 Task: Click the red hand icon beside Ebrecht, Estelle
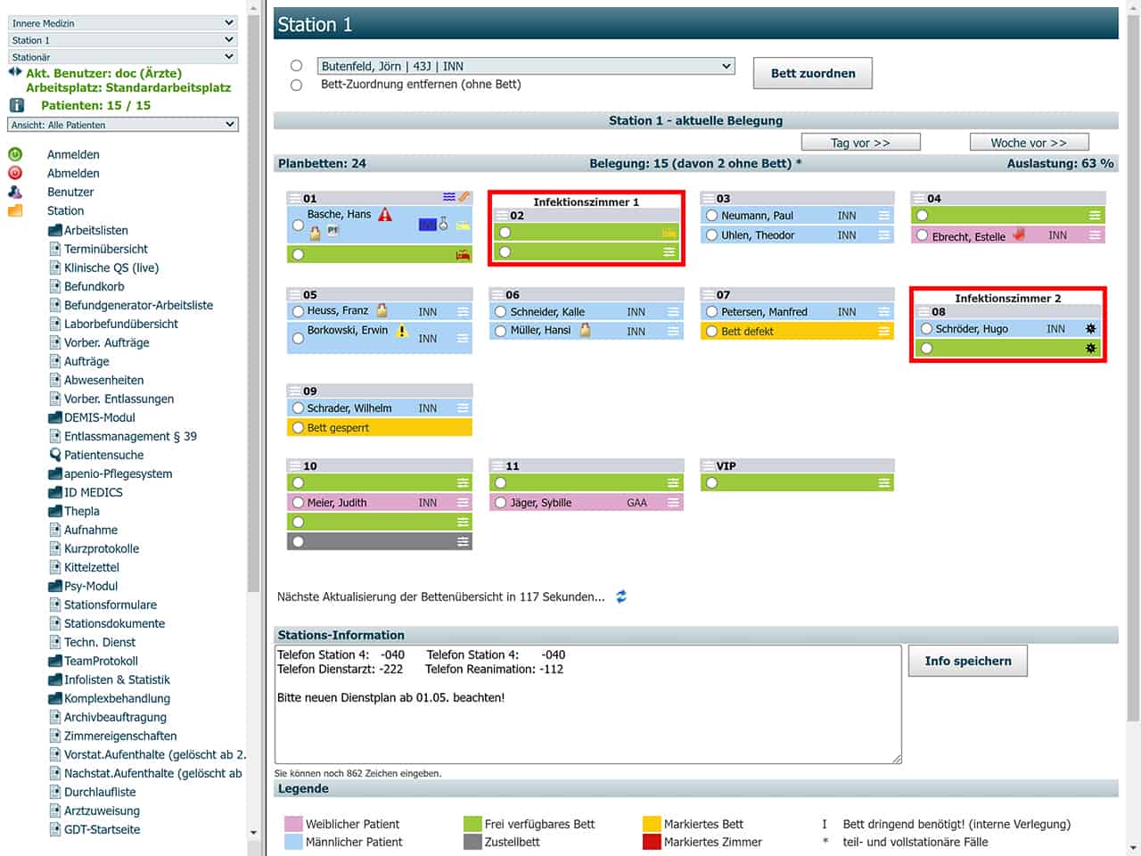pos(1019,235)
